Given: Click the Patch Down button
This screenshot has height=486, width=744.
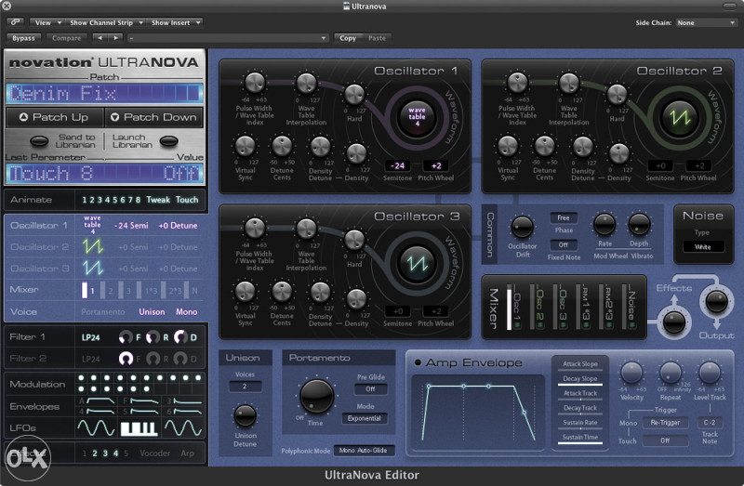Looking at the screenshot, I should tap(153, 117).
